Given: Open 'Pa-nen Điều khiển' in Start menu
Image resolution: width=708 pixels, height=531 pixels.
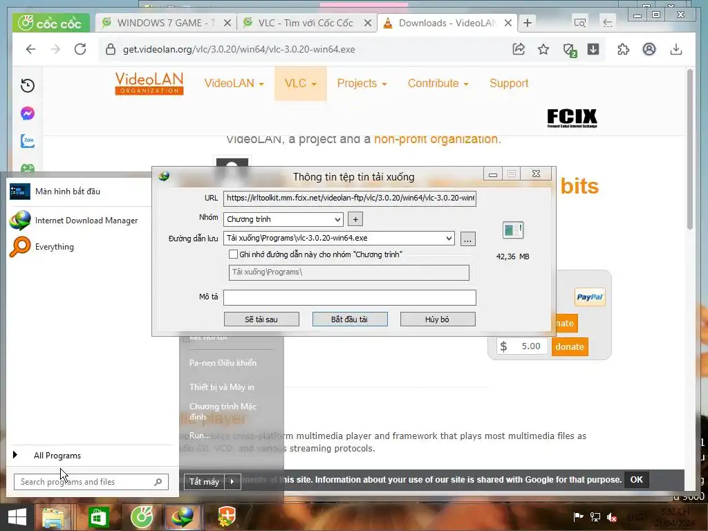Looking at the screenshot, I should click(x=223, y=363).
